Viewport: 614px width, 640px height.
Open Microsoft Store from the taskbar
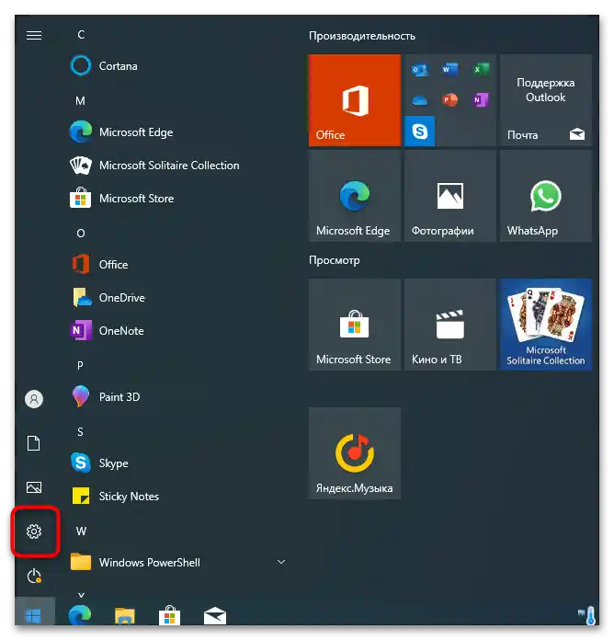click(x=170, y=615)
